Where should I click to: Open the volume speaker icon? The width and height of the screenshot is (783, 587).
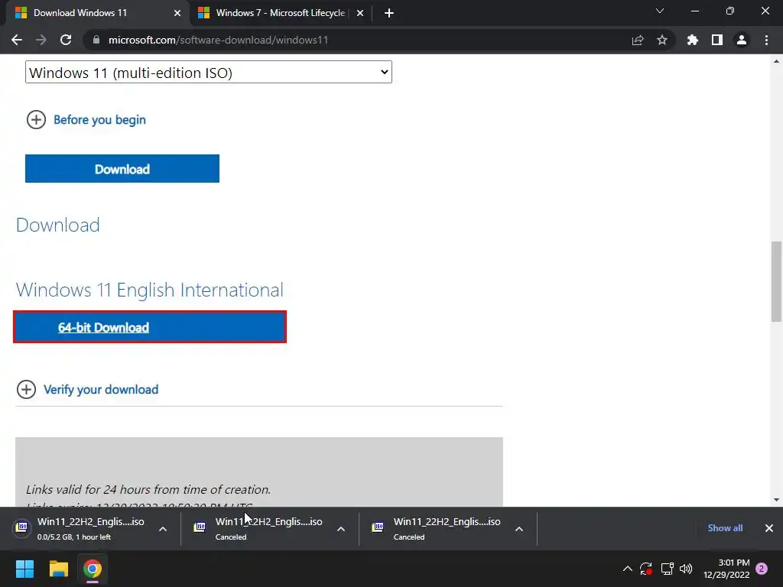click(686, 569)
